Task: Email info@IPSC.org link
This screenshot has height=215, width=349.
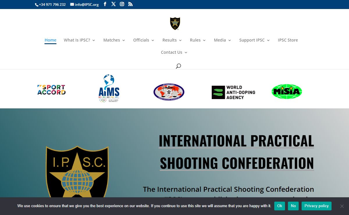Action: (87, 4)
